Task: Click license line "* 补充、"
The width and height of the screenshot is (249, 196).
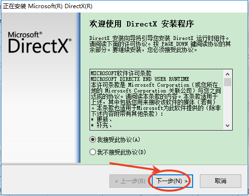Action: point(102,125)
